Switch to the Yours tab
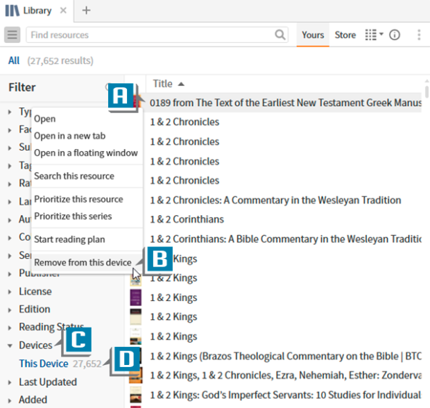 pos(313,35)
